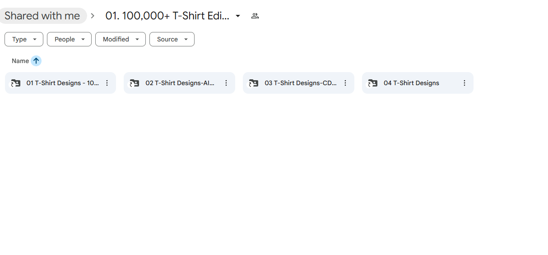
Task: Expand the Modified filter dropdown
Action: [x=120, y=39]
